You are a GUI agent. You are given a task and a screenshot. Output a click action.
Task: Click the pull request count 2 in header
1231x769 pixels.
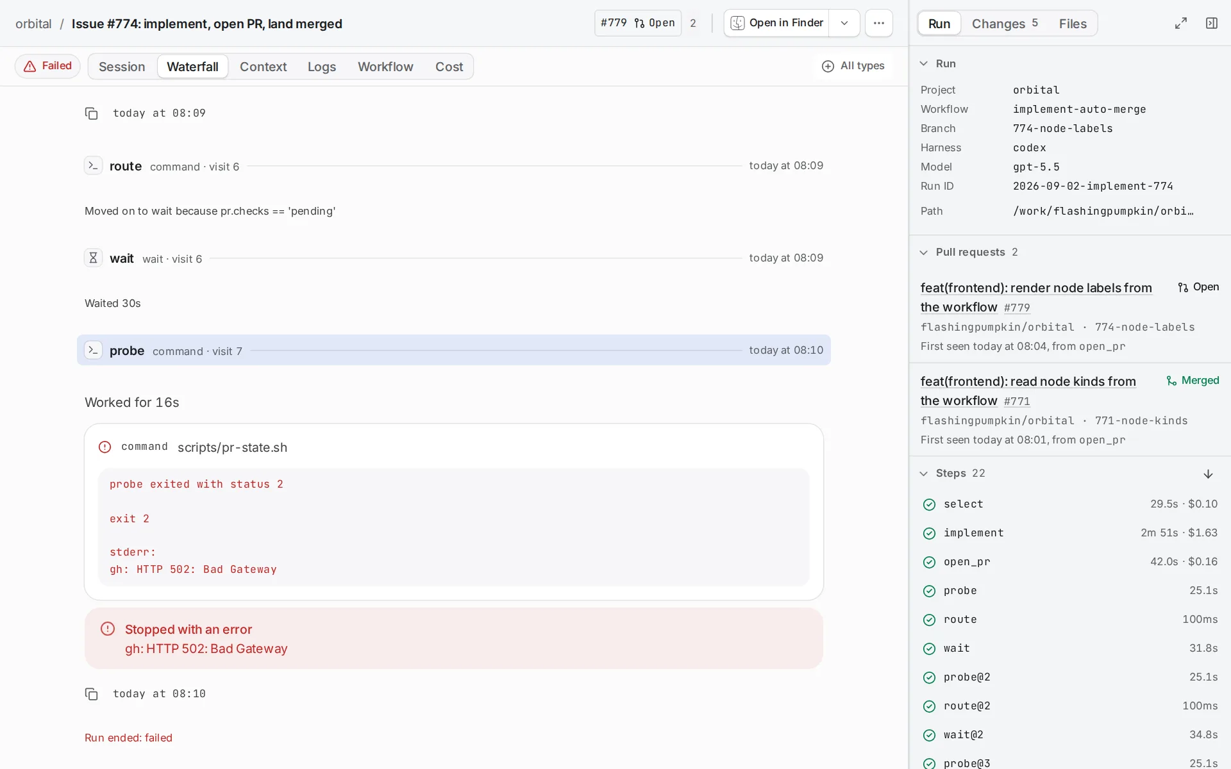click(693, 23)
